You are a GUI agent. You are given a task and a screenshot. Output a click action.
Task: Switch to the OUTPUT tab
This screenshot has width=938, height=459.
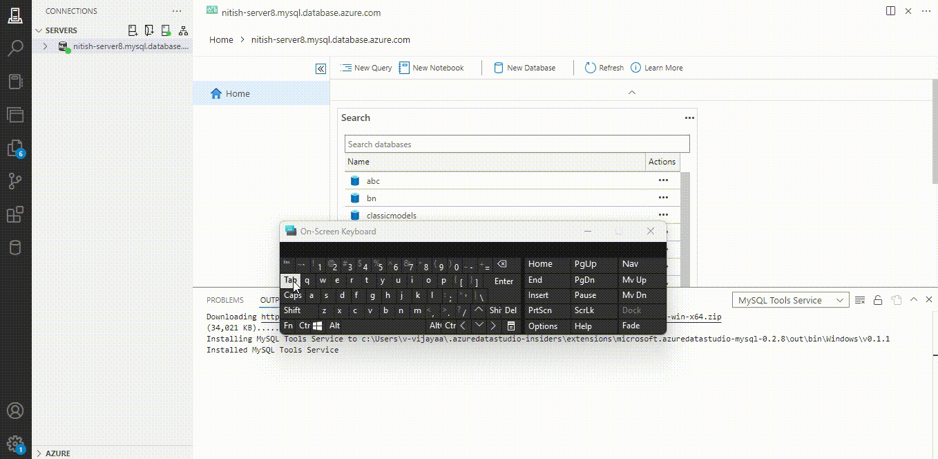(x=271, y=299)
